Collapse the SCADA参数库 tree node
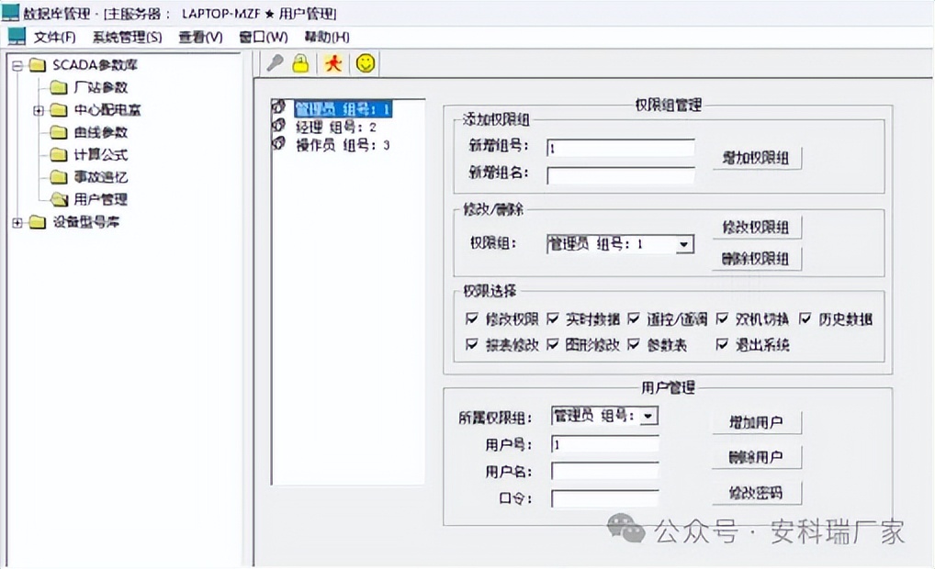 coord(17,65)
